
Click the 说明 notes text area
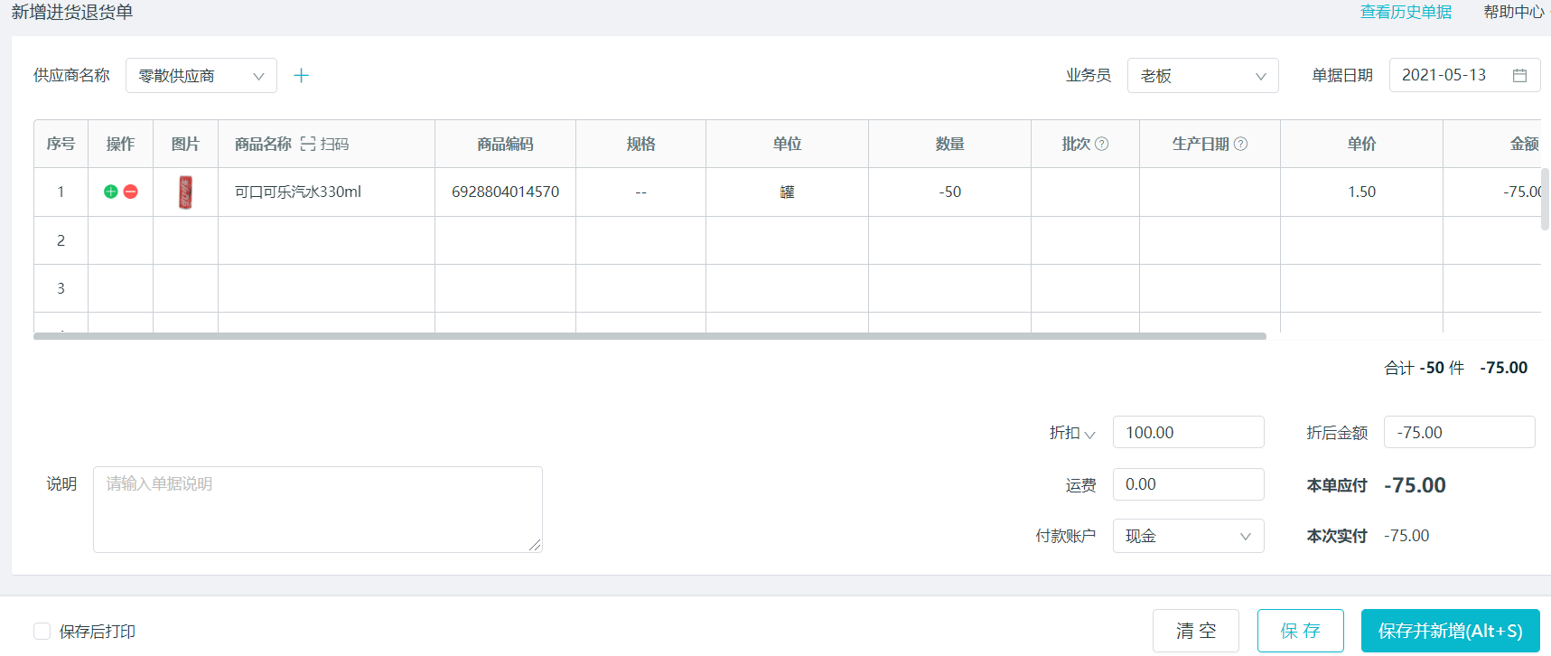[x=317, y=510]
